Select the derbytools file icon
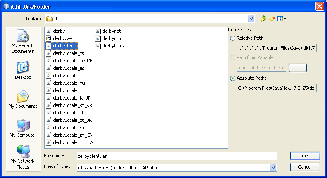Image resolution: width=327 pixels, height=178 pixels. [97, 46]
